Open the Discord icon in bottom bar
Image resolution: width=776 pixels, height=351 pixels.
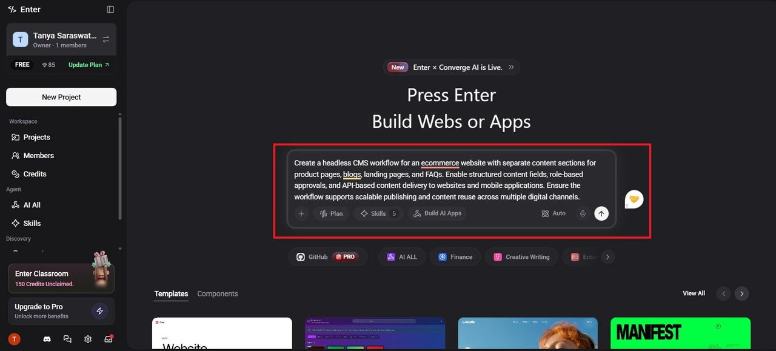pos(47,339)
